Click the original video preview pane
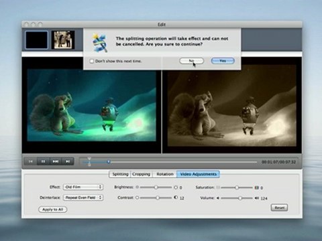This screenshot has height=241, width=322. tap(91, 105)
